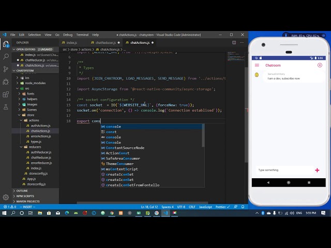Tap the hamburger menu in Chatroom app
331x248 pixels.
pyautogui.click(x=257, y=65)
